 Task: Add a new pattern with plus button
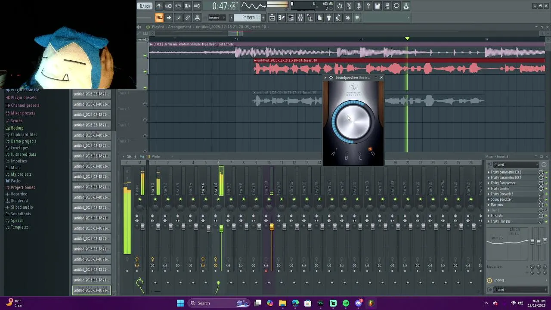[x=263, y=18]
